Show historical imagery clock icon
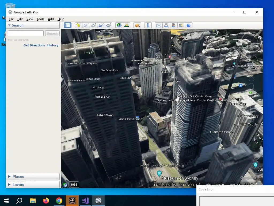274x206 pixels. (x=119, y=25)
